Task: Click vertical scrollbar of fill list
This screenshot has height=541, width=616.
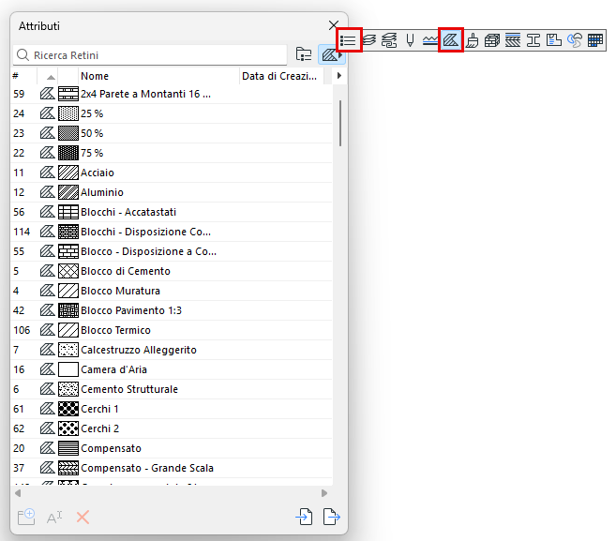Action: [x=340, y=124]
